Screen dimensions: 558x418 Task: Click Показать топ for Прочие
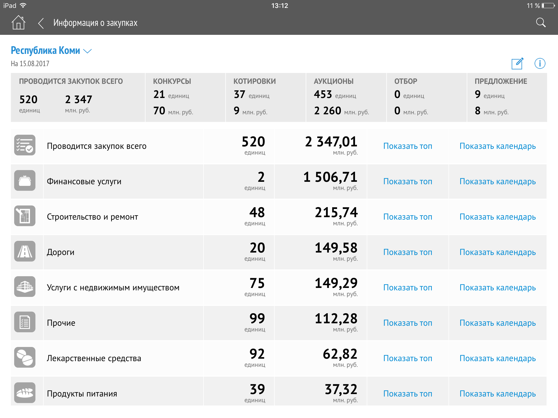(x=408, y=323)
